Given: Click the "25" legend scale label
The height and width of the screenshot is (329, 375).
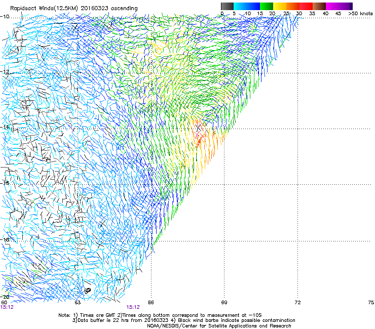Looking at the screenshot, I should (286, 14).
